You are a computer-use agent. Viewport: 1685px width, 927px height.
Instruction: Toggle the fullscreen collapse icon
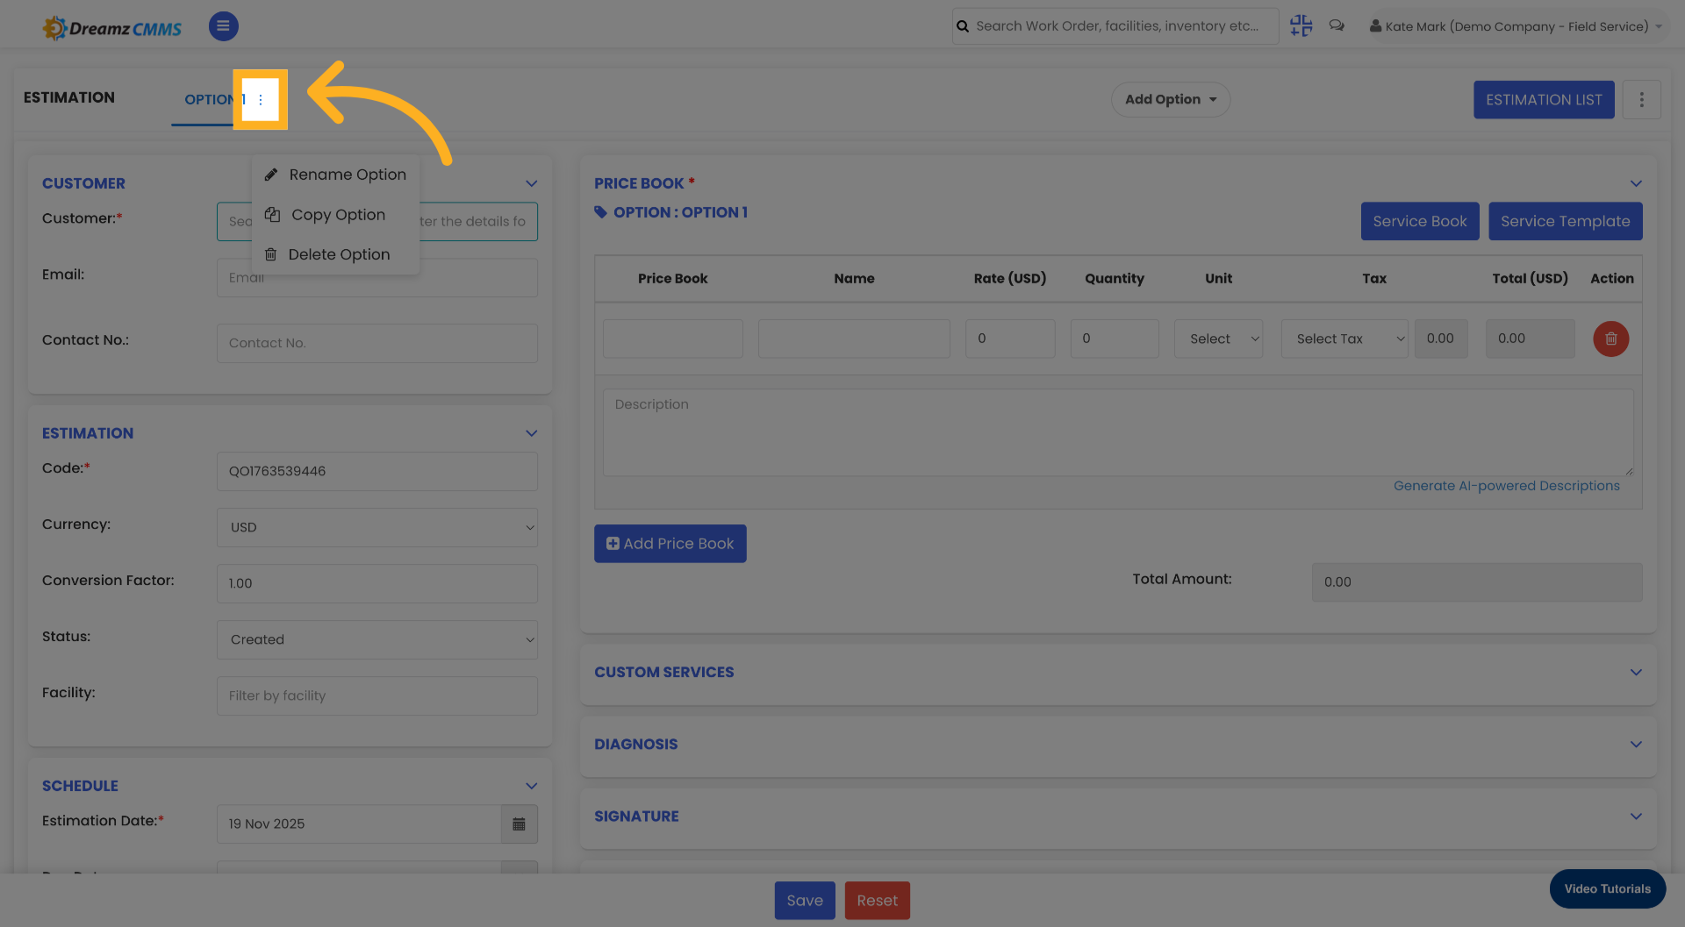pyautogui.click(x=1301, y=25)
